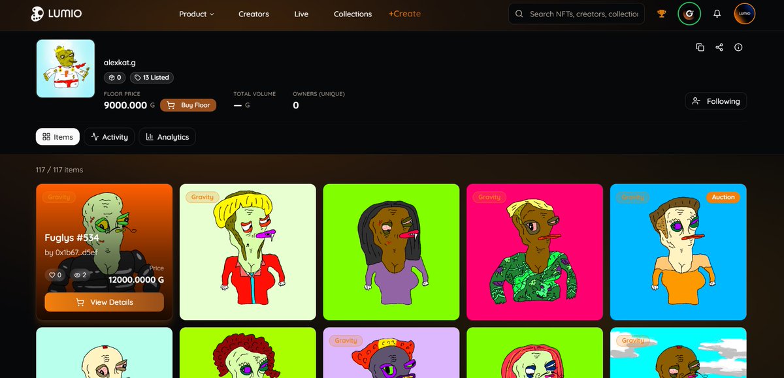784x378 pixels.
Task: Switch to the Activity tab
Action: click(x=110, y=136)
